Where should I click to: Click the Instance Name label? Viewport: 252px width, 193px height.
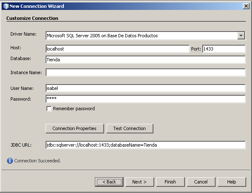coord(26,72)
